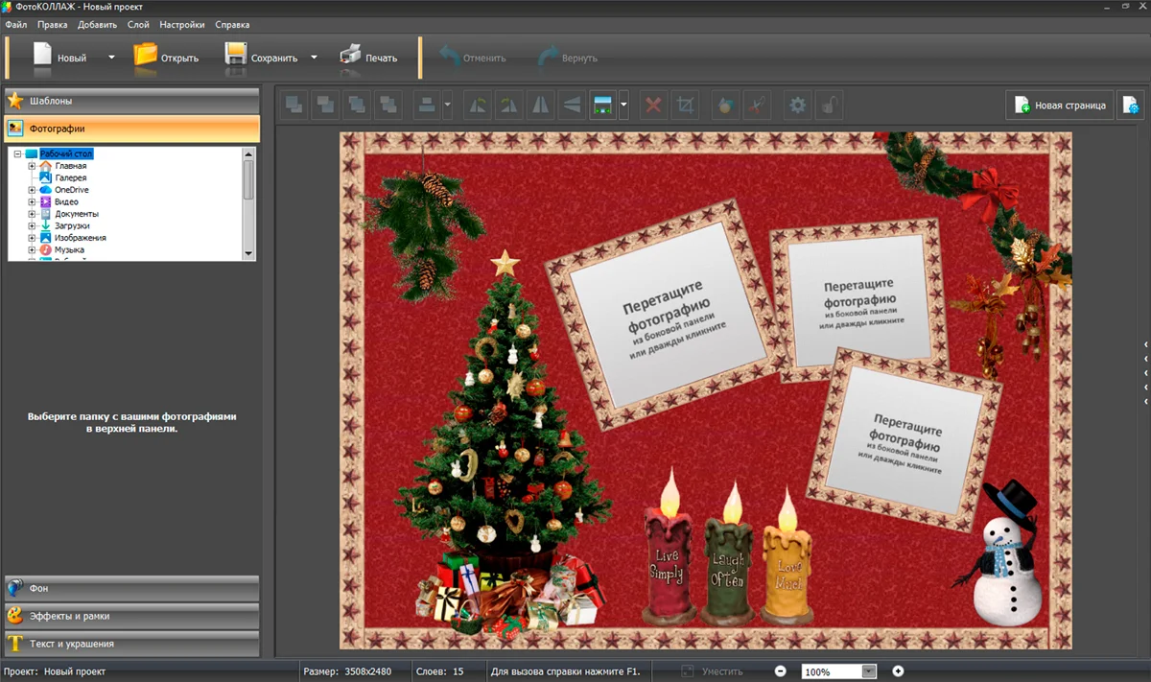This screenshot has width=1151, height=682.
Task: Collapse the Рабочий стол tree node
Action: coord(17,153)
